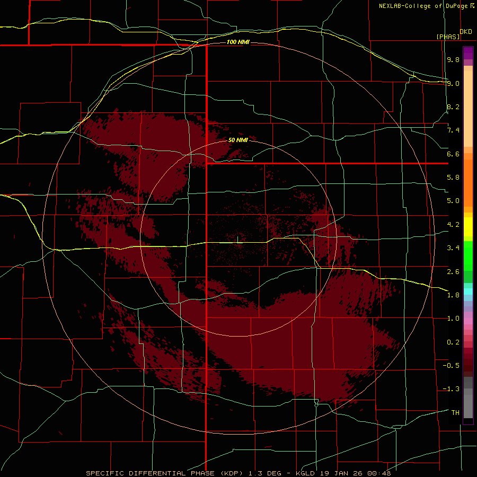Click the -0.5 scale value
The height and width of the screenshot is (477, 477).
tap(451, 366)
